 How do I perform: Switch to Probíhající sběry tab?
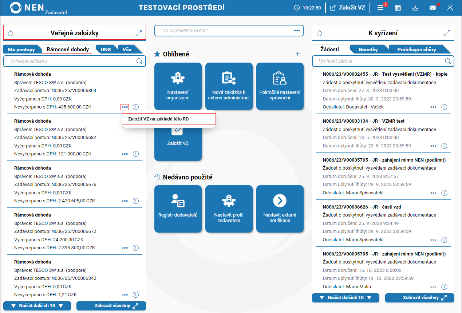coord(416,49)
